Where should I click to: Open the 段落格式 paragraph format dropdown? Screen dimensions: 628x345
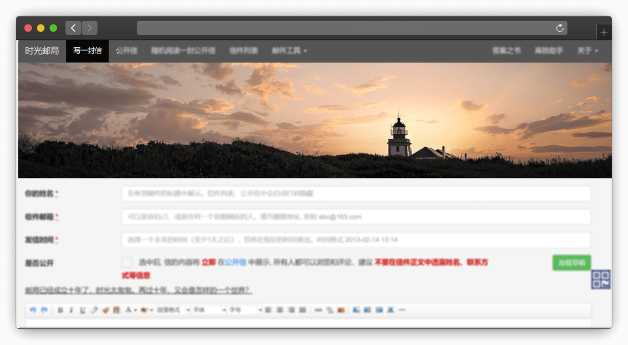coord(172,310)
